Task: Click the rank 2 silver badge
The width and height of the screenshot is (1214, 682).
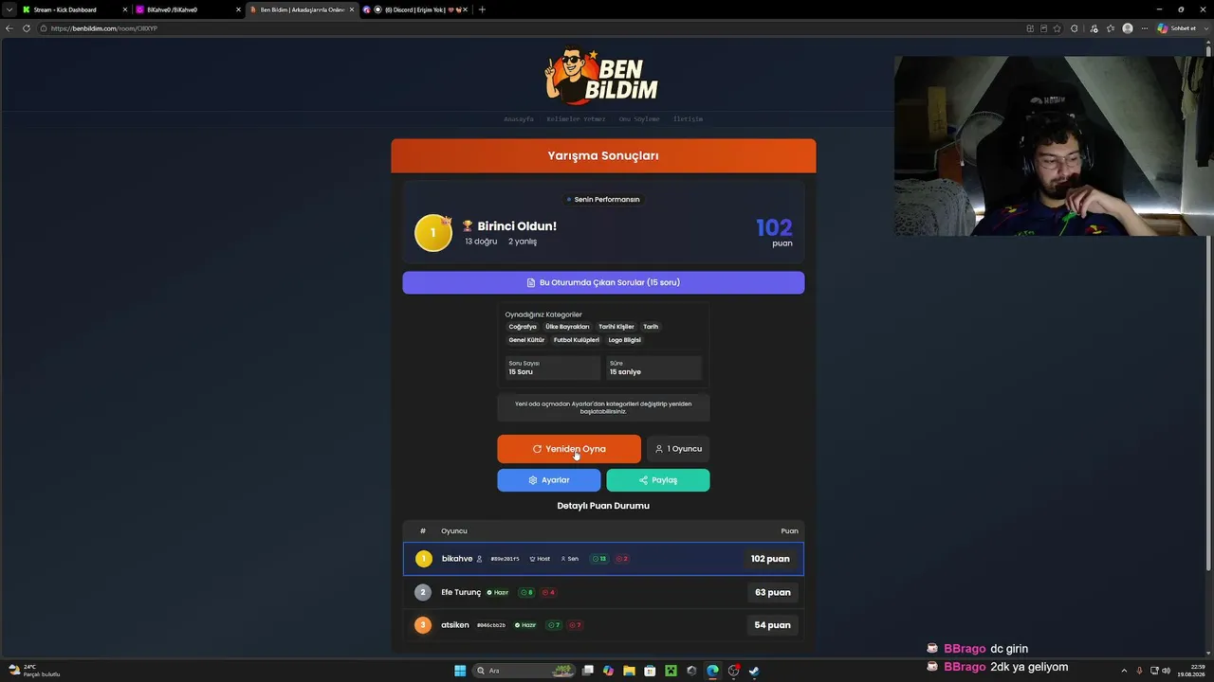Action: tap(423, 592)
